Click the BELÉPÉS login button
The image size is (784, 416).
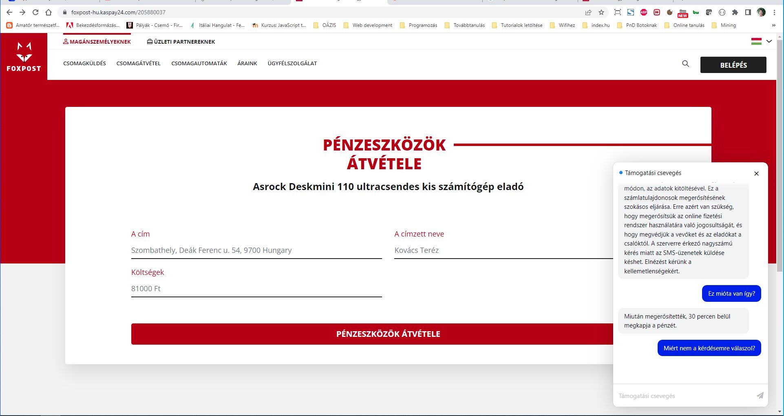733,65
